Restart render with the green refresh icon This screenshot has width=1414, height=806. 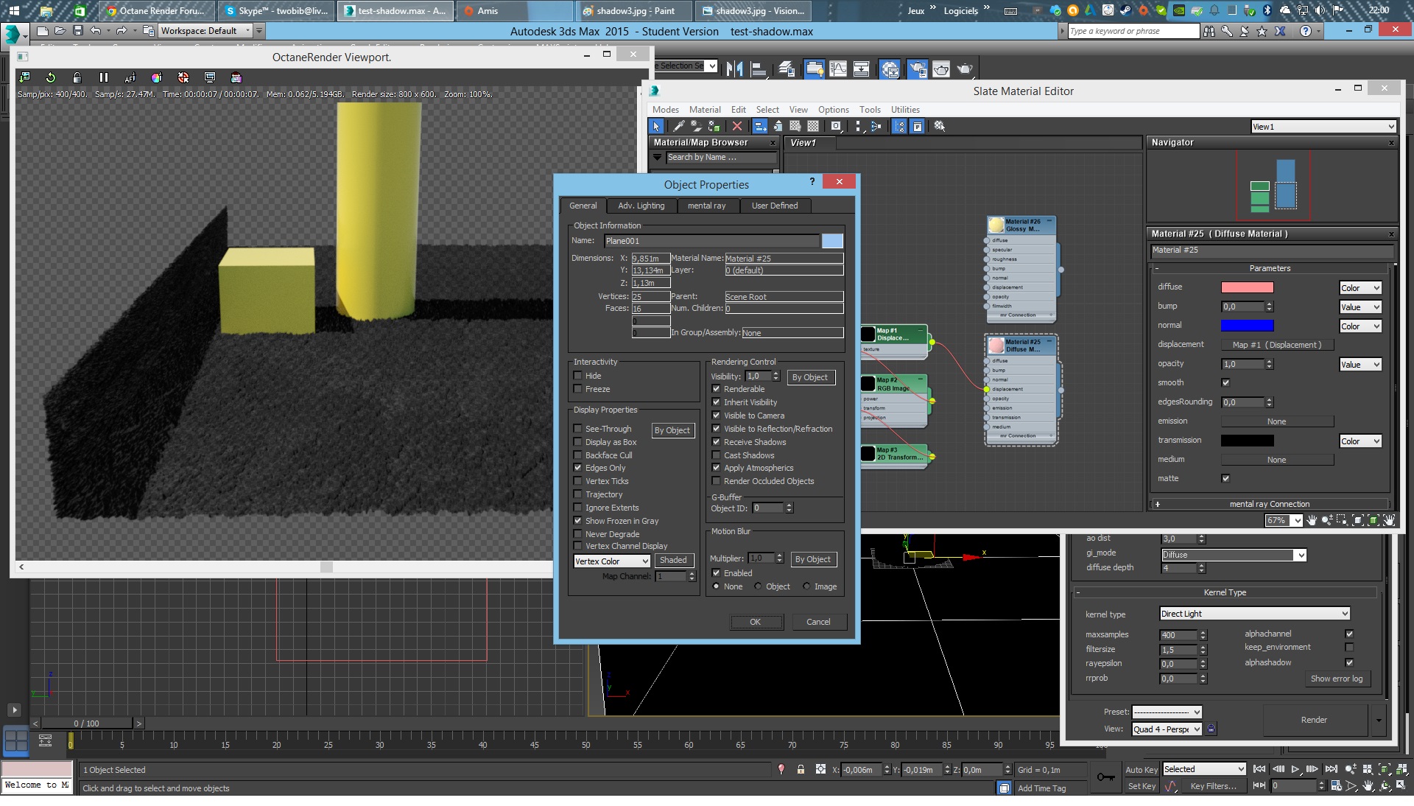click(51, 77)
